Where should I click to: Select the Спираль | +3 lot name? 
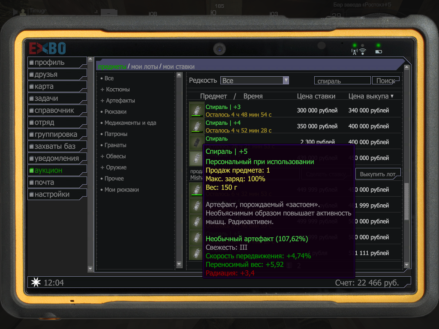pos(223,107)
